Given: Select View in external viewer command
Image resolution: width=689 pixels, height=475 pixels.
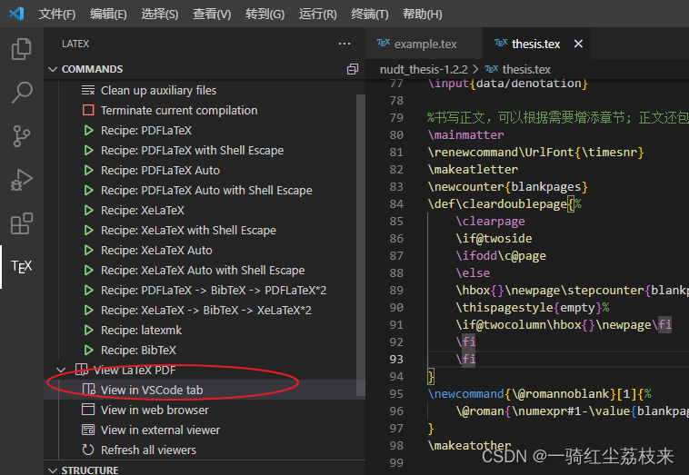Looking at the screenshot, I should pos(205,430).
